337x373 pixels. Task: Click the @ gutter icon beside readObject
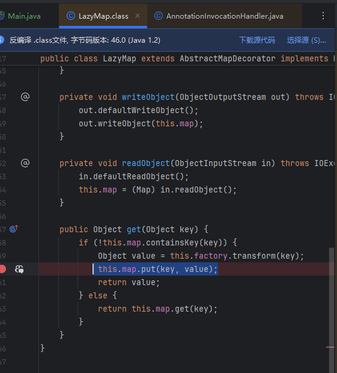(x=25, y=163)
